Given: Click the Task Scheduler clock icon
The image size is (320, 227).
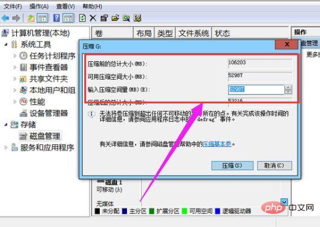Looking at the screenshot, I should click(x=23, y=56).
